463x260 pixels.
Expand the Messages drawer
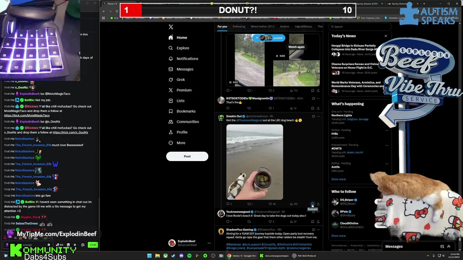pyautogui.click(x=449, y=247)
